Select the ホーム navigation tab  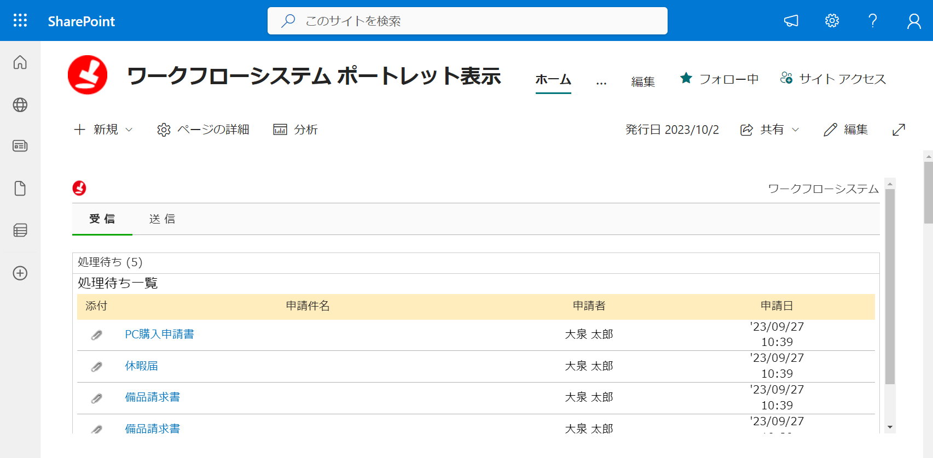(x=553, y=79)
